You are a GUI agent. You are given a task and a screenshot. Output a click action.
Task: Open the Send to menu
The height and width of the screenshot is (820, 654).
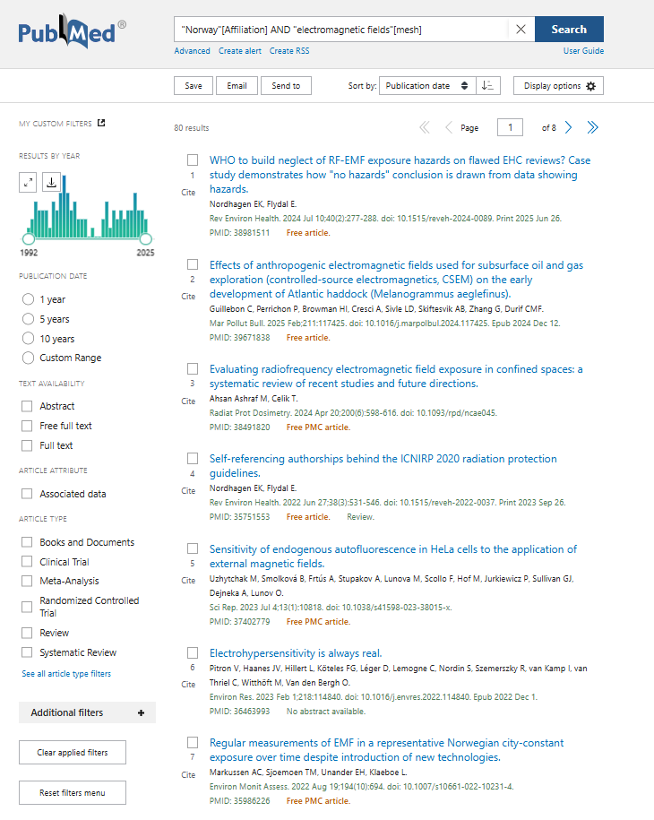(286, 86)
